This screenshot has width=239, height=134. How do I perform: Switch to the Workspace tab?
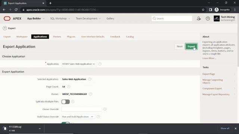tap(22, 36)
